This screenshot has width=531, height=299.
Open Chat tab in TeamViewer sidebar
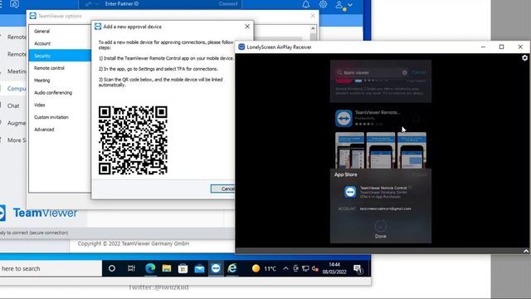(x=13, y=105)
